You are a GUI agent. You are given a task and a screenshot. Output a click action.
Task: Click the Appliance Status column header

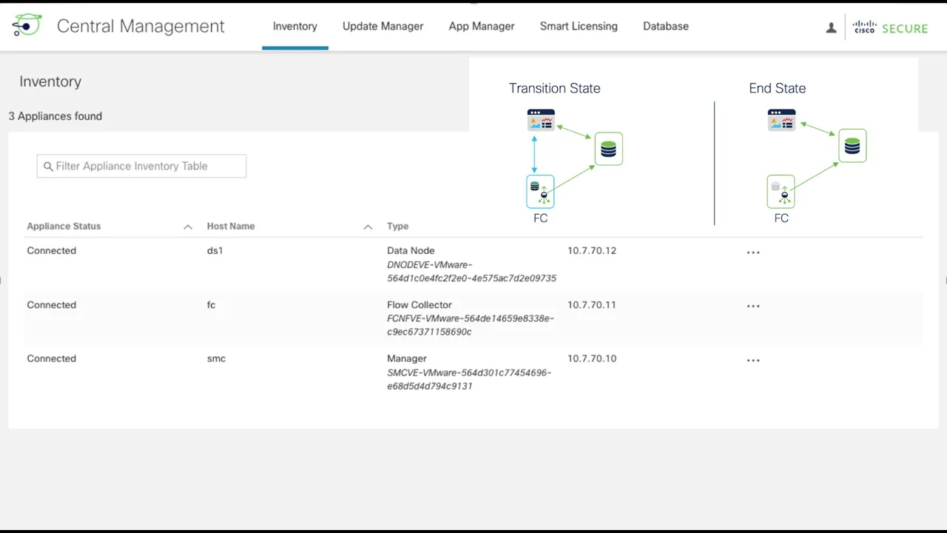point(64,227)
